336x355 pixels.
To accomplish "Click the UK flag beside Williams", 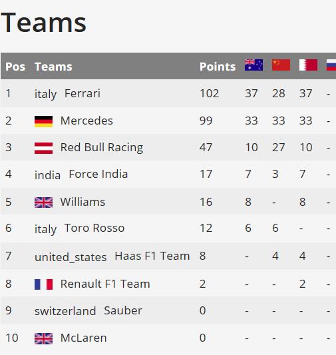I will [43, 202].
